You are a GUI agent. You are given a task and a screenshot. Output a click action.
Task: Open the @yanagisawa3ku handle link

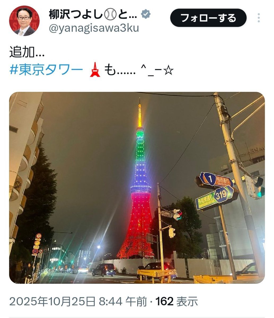[94, 28]
